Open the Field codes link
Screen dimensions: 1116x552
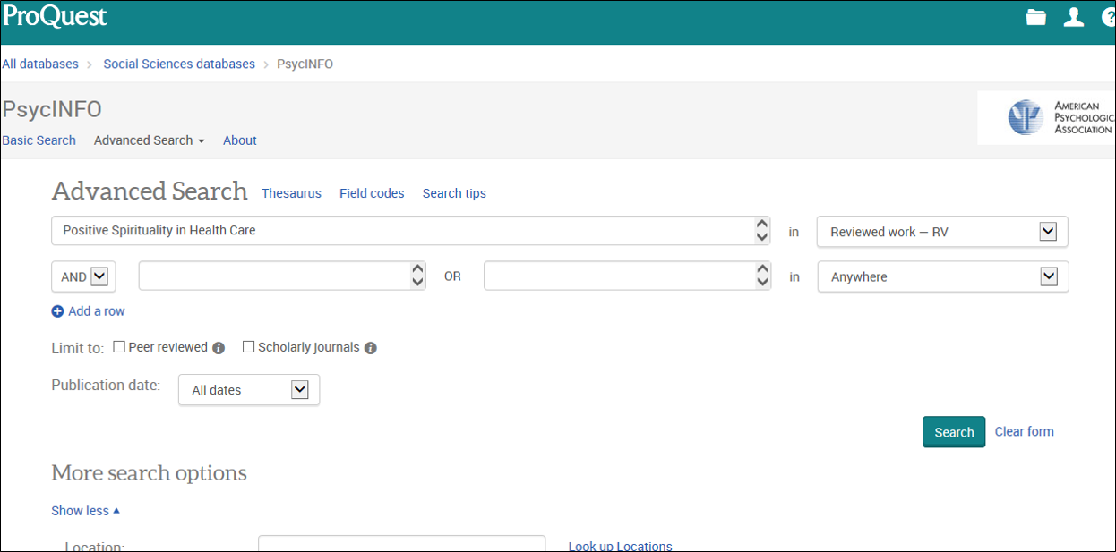(x=372, y=193)
